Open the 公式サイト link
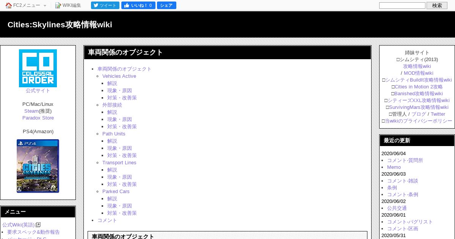 (38, 91)
